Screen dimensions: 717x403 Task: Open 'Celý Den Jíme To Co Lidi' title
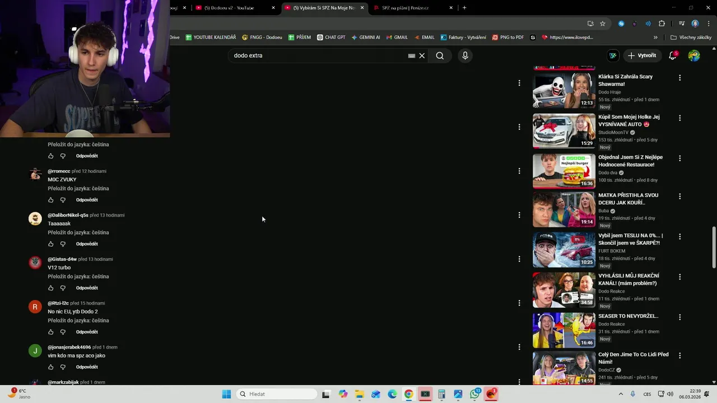[x=633, y=358]
